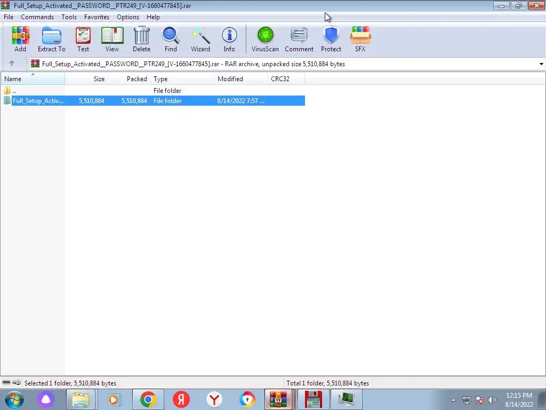Go up one level arrow

coord(12,64)
